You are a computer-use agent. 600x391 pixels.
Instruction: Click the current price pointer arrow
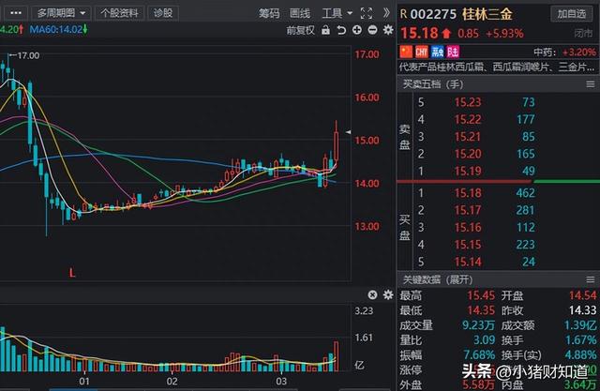[x=348, y=132]
